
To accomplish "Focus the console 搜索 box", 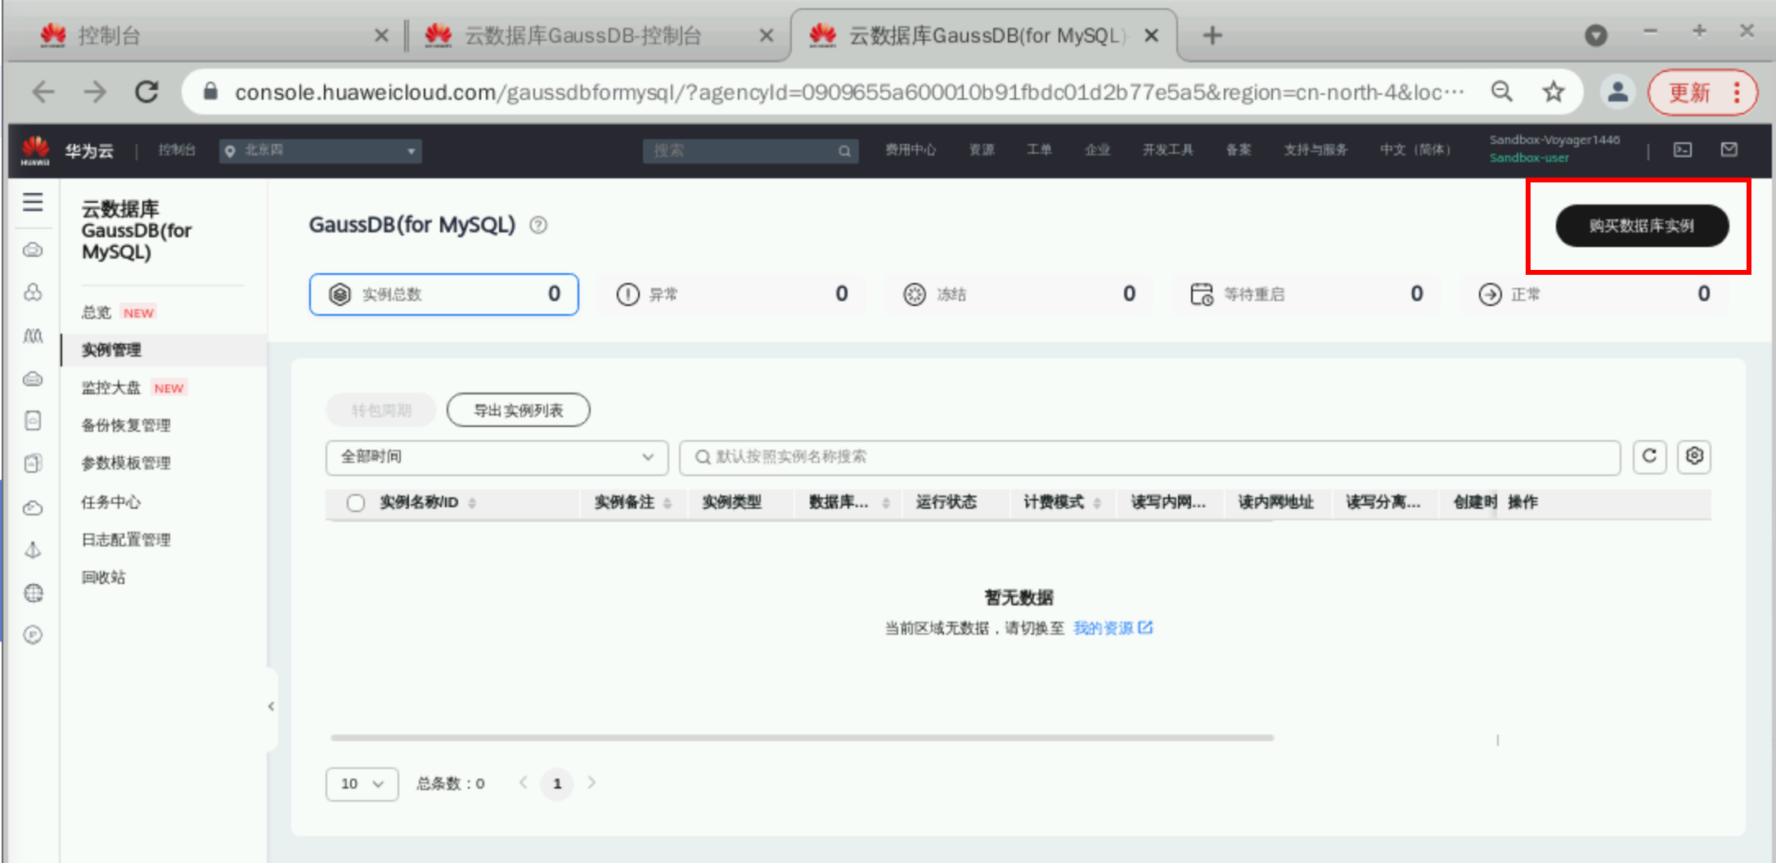I will 750,151.
